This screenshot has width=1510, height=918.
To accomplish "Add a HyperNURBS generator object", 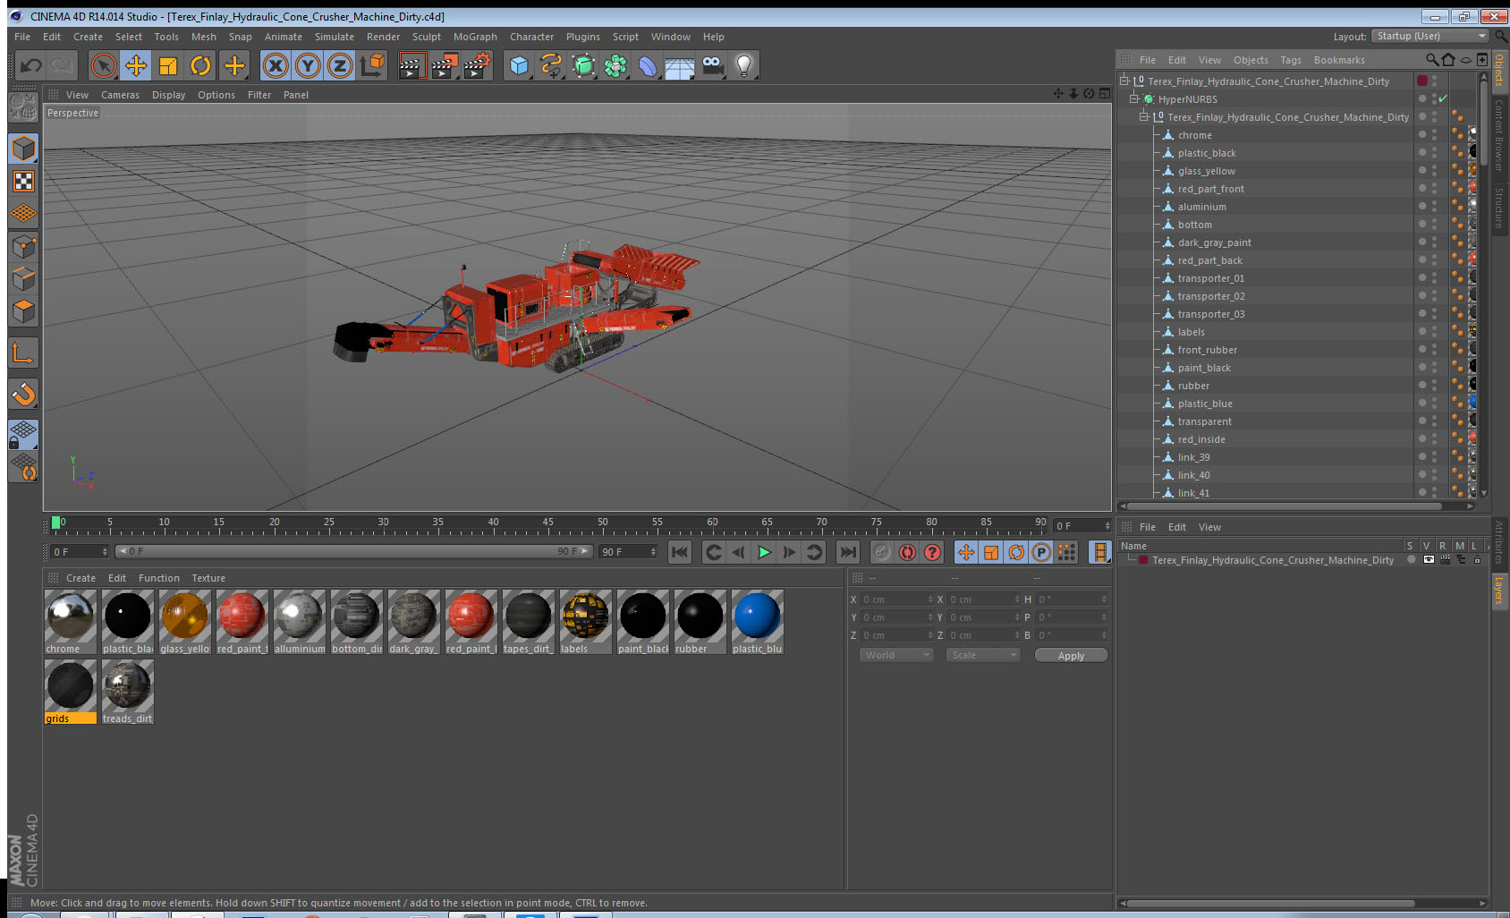I will [583, 65].
